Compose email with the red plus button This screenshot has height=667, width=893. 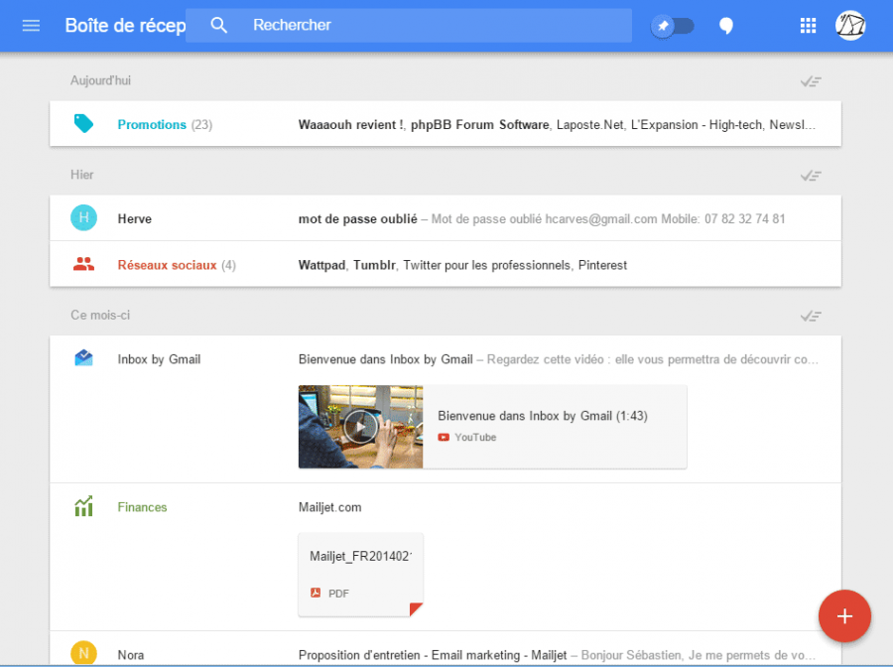(844, 616)
